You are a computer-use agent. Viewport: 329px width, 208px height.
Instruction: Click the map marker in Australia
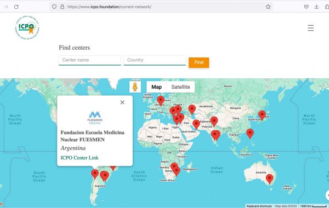pos(269,179)
